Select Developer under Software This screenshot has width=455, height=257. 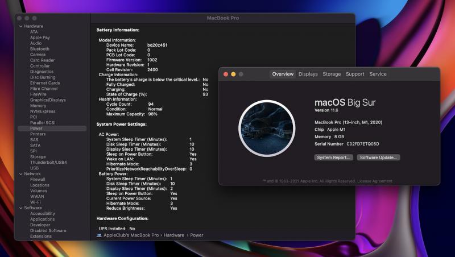click(40, 225)
